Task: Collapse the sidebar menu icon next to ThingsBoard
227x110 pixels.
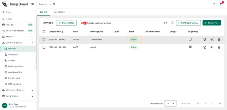Action: (33, 4)
